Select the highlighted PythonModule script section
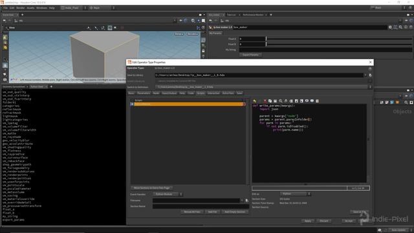The width and height of the screenshot is (414, 233). tap(188, 104)
